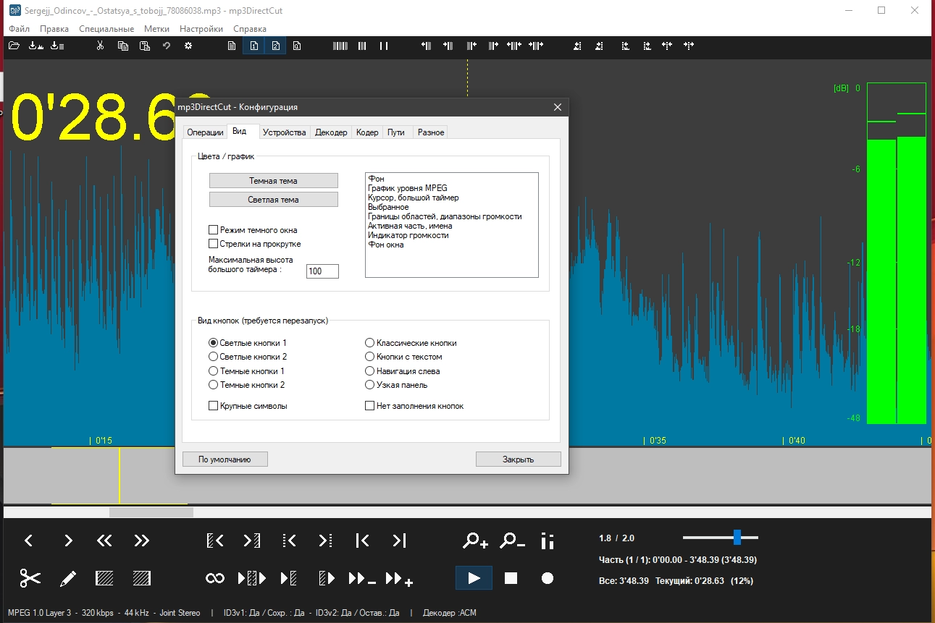This screenshot has height=623, width=935.
Task: Enable the Крупные символы checkbox
Action: click(214, 406)
